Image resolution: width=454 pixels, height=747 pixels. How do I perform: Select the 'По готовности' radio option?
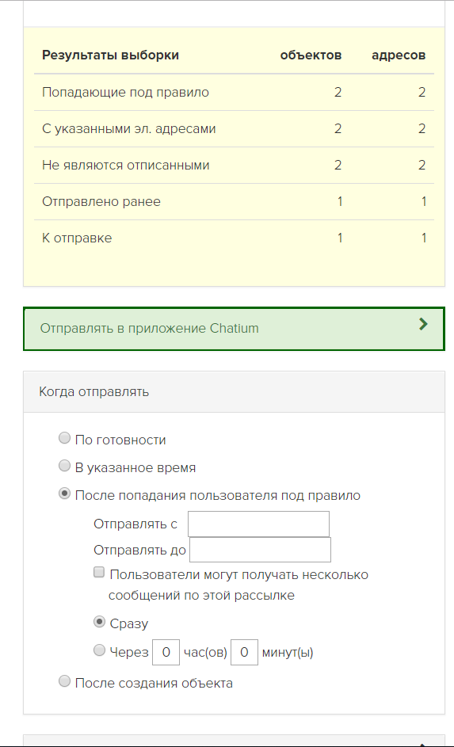[64, 438]
